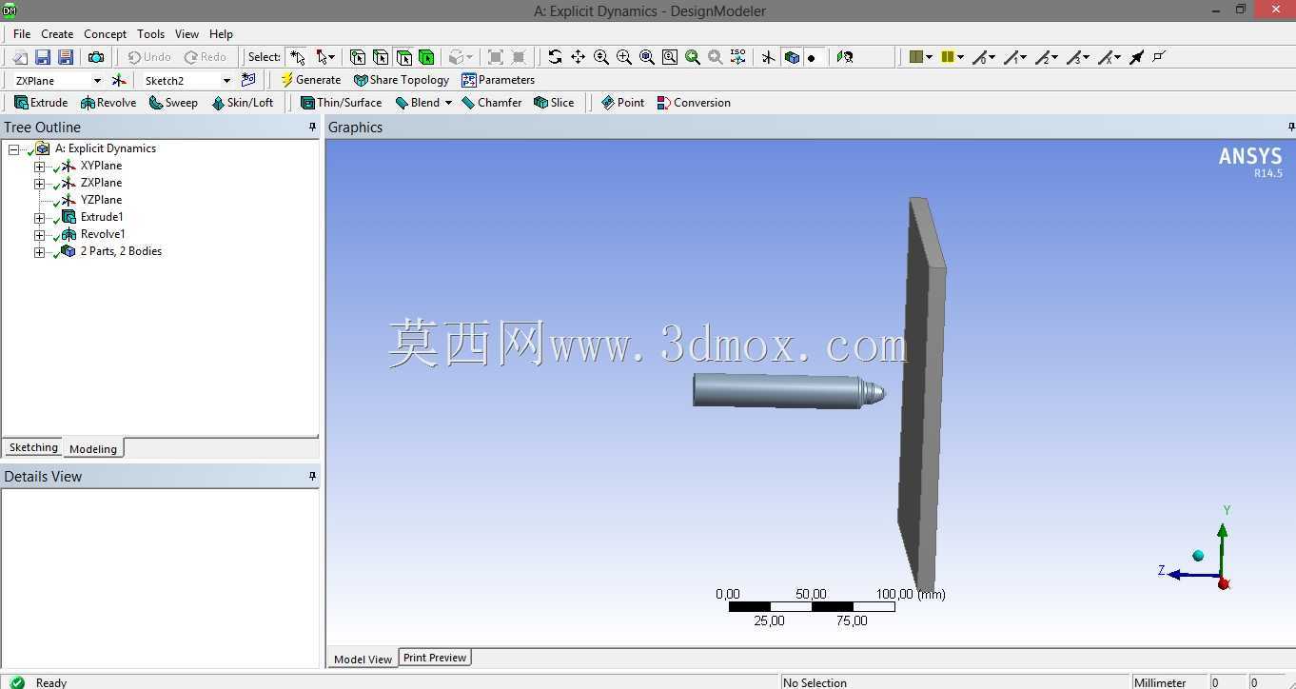Select YZPlane in the tree outline
1296x689 pixels.
pyautogui.click(x=101, y=200)
